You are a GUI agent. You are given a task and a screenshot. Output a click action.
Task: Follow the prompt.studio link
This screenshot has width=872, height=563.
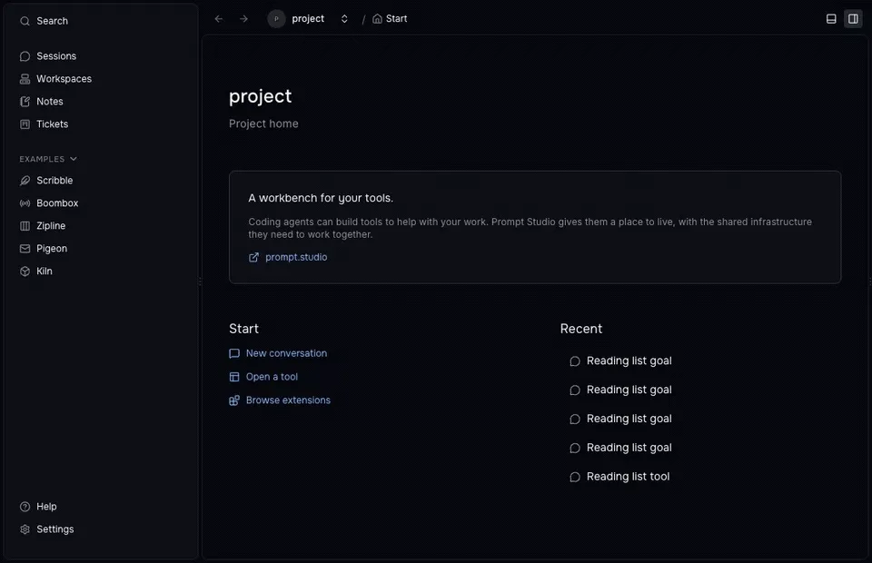(288, 257)
